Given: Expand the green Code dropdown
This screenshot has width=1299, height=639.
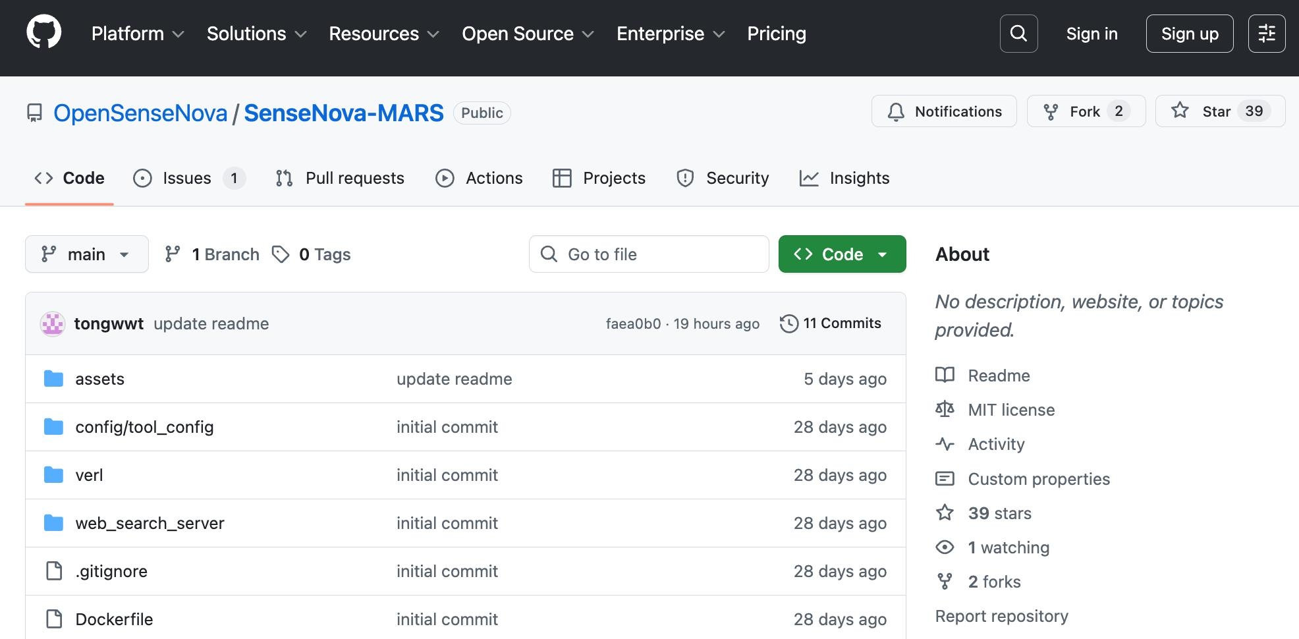Looking at the screenshot, I should [x=842, y=254].
